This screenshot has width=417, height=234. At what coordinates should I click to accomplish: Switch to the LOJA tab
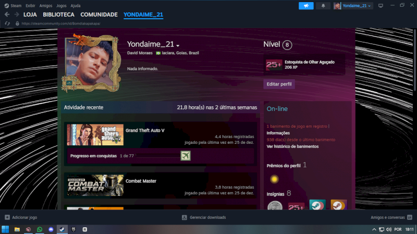coord(30,15)
